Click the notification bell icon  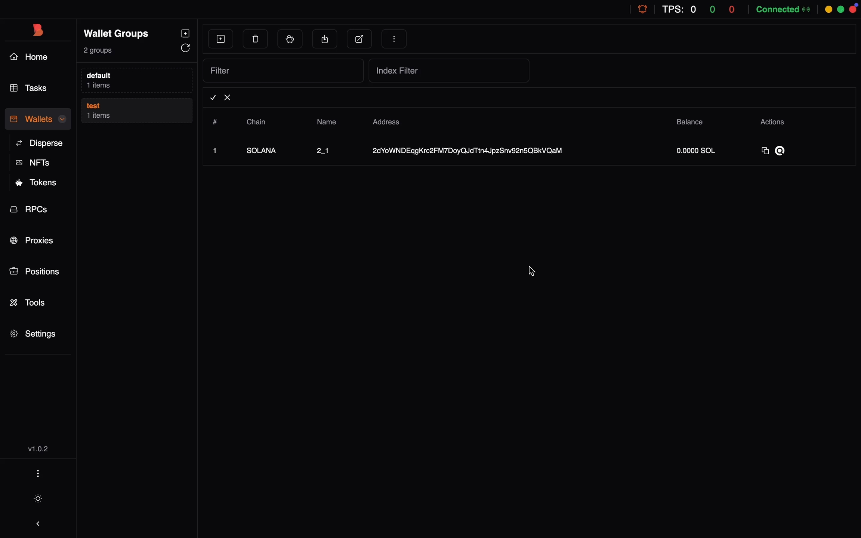click(642, 9)
